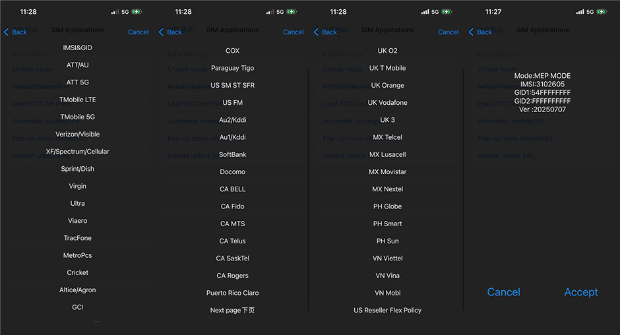
Task: Select Au1/Kddi carrier
Action: (232, 137)
